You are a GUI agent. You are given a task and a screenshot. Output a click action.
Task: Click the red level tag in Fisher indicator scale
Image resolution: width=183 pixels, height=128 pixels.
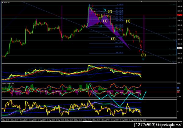[x=178, y=92]
